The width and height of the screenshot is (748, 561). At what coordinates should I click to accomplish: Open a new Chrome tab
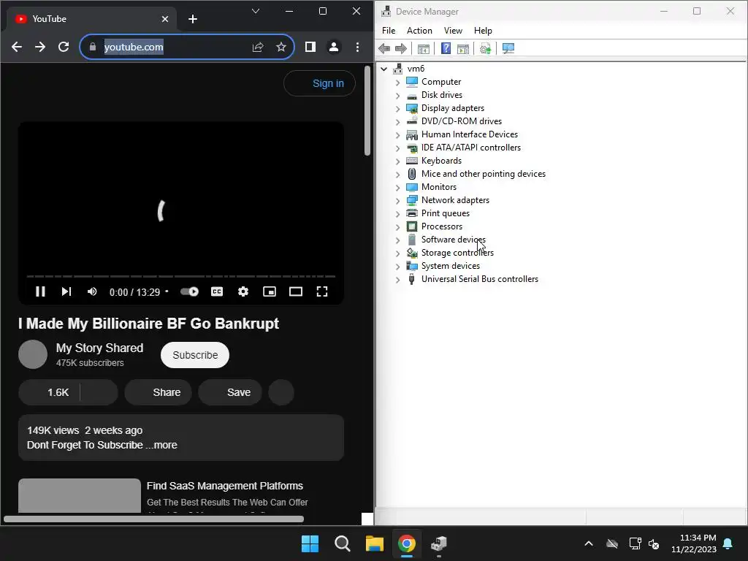click(x=193, y=18)
